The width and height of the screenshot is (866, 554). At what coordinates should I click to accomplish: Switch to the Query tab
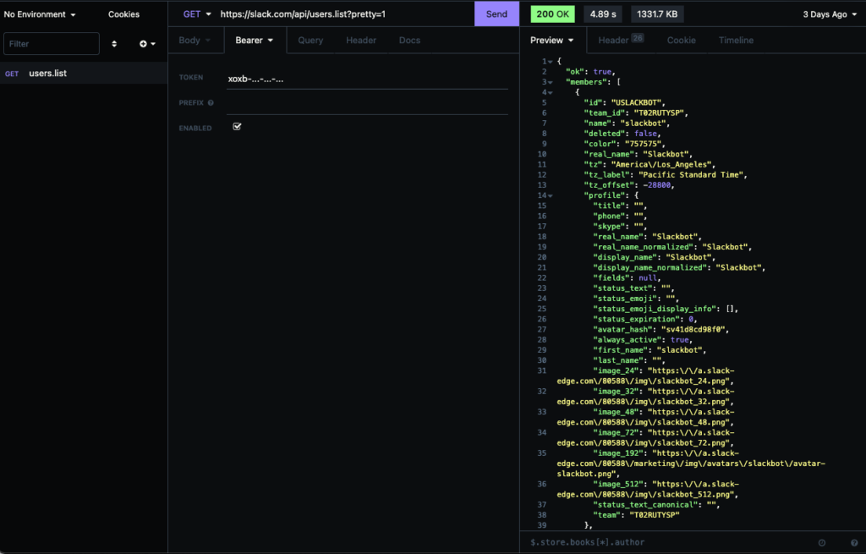pos(310,41)
